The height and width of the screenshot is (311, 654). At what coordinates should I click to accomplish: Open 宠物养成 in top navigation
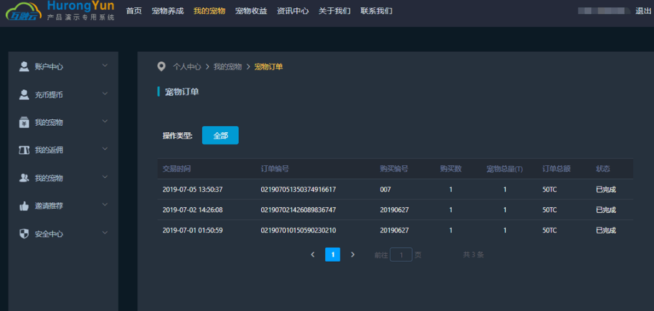[x=168, y=11]
